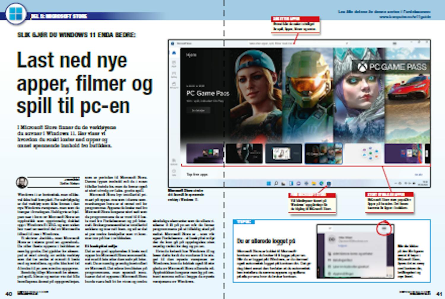Click the Store search box
This screenshot has height=299, width=445.
tap(298, 44)
